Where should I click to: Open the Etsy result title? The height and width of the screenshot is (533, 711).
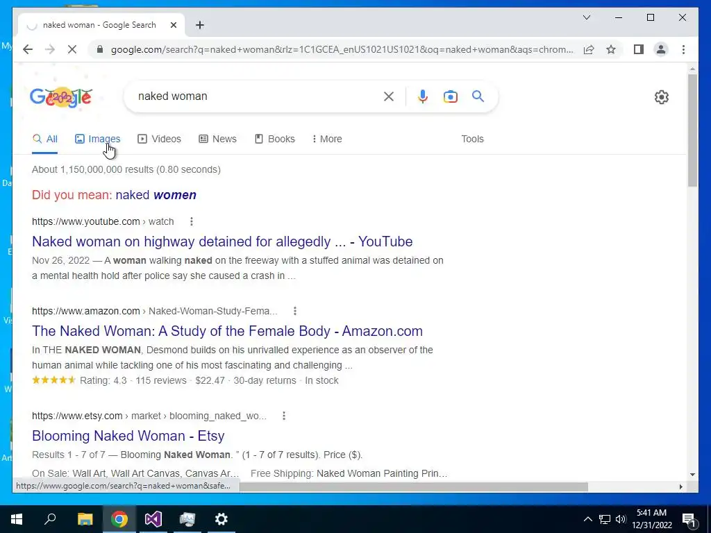128,436
